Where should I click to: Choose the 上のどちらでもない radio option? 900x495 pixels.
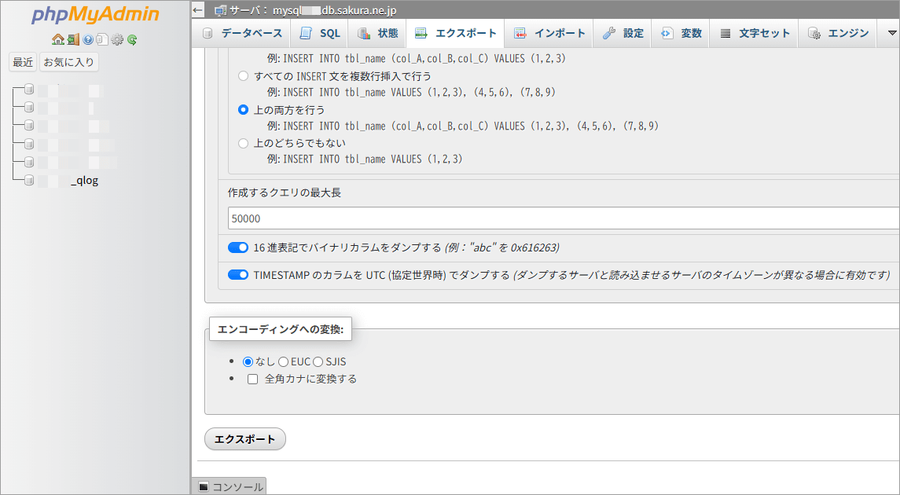(244, 143)
